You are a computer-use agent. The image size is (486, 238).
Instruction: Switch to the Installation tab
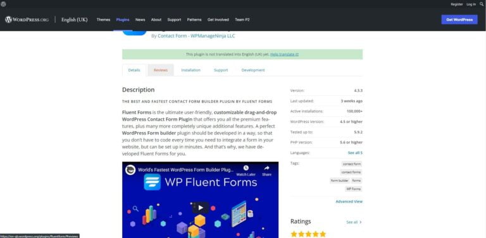tap(190, 70)
